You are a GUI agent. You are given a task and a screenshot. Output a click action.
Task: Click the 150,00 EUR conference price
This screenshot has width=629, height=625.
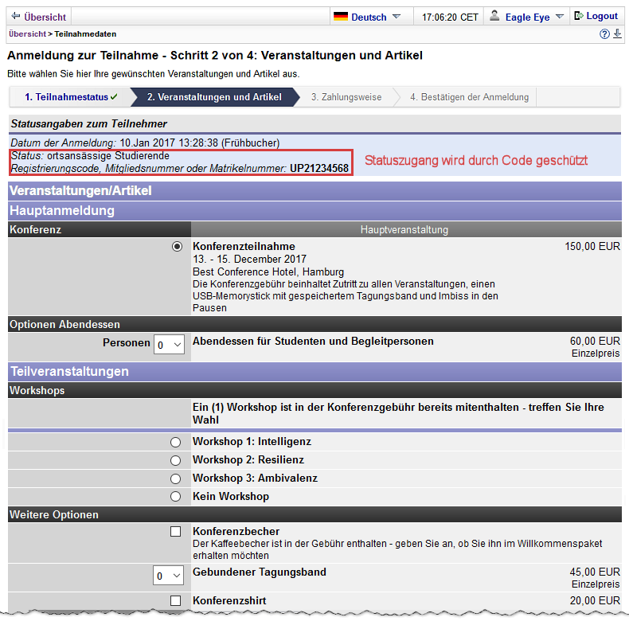(592, 246)
